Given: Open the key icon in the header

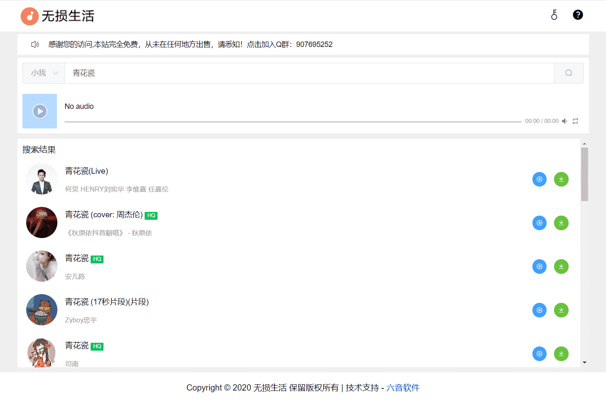Looking at the screenshot, I should [554, 15].
